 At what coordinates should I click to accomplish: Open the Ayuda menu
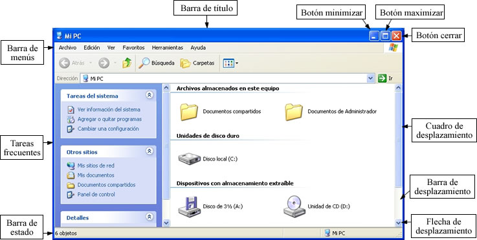(198, 48)
